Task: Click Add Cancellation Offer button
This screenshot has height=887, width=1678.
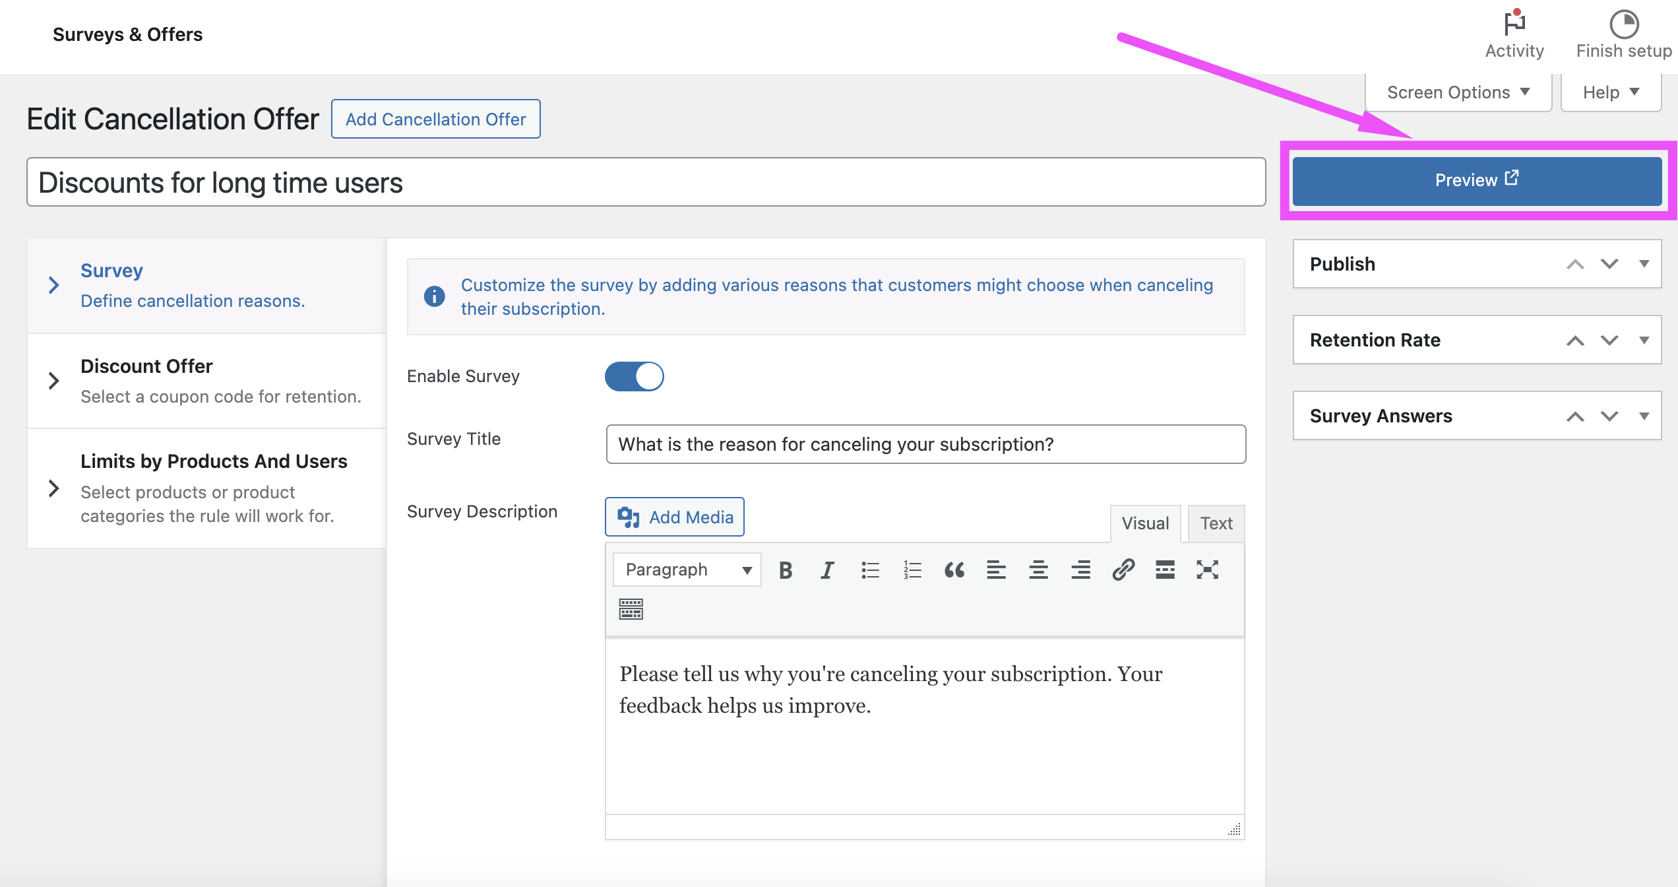Action: (x=436, y=119)
